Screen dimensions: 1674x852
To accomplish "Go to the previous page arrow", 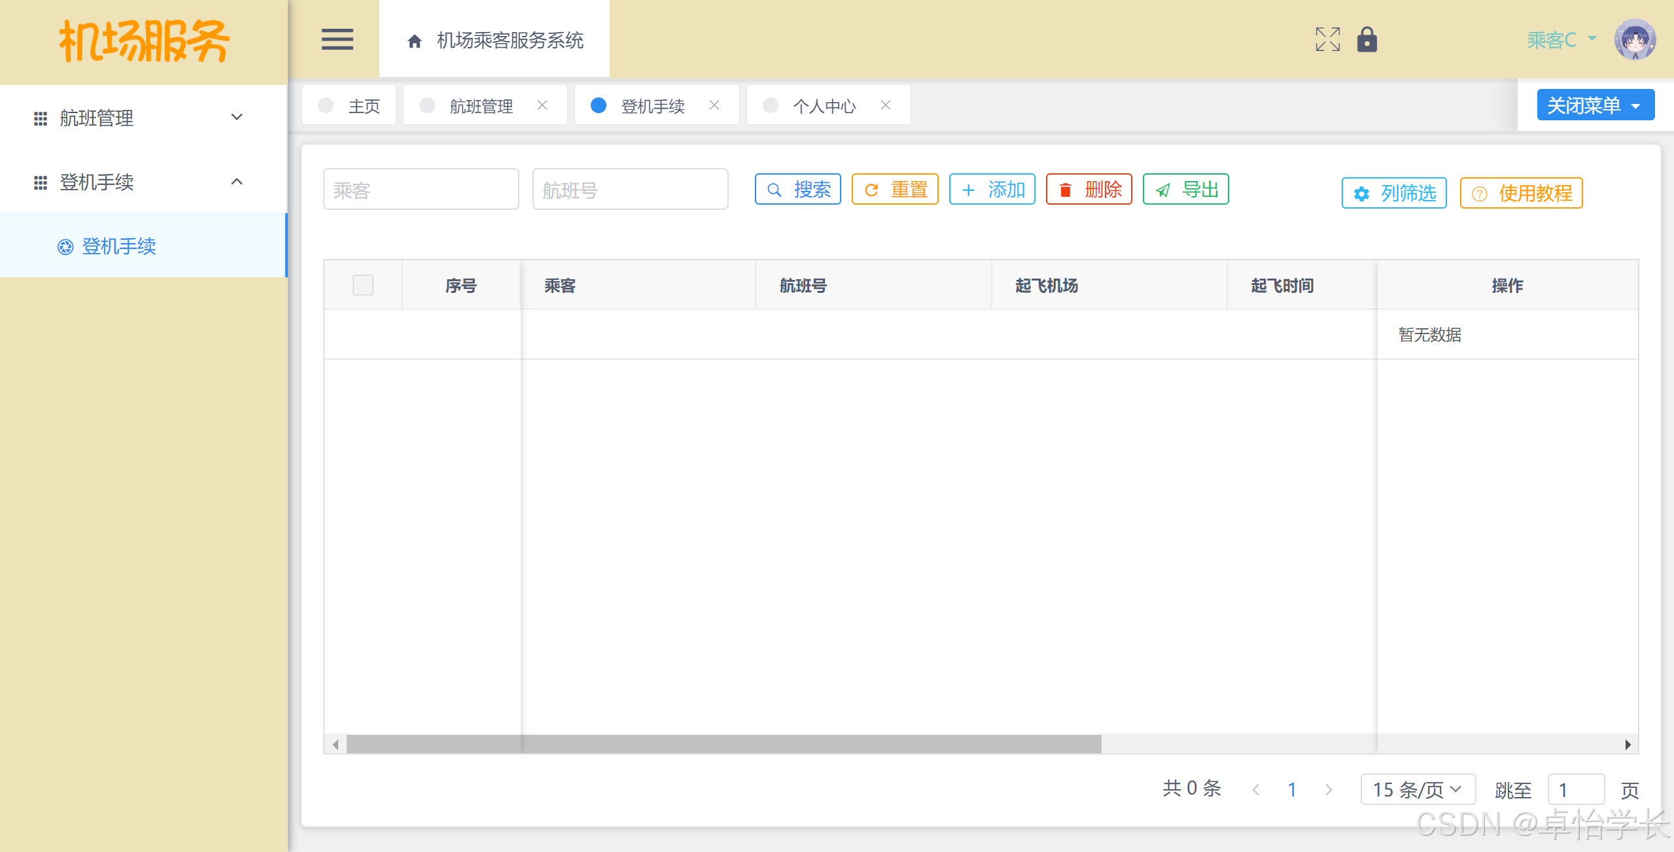I will click(x=1255, y=790).
